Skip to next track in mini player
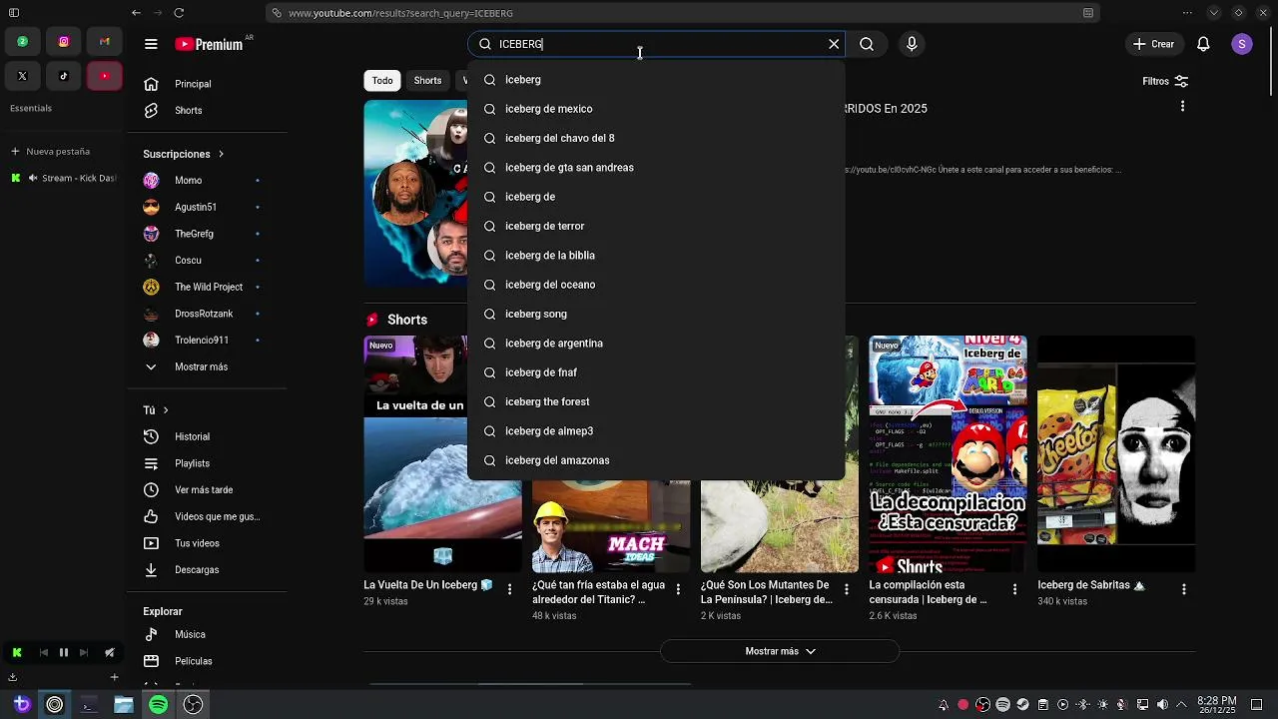1278x719 pixels. tap(84, 653)
